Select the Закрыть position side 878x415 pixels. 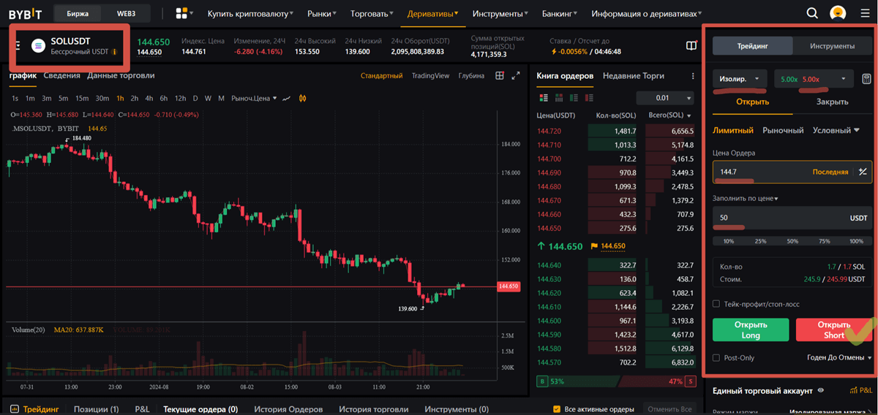click(832, 102)
